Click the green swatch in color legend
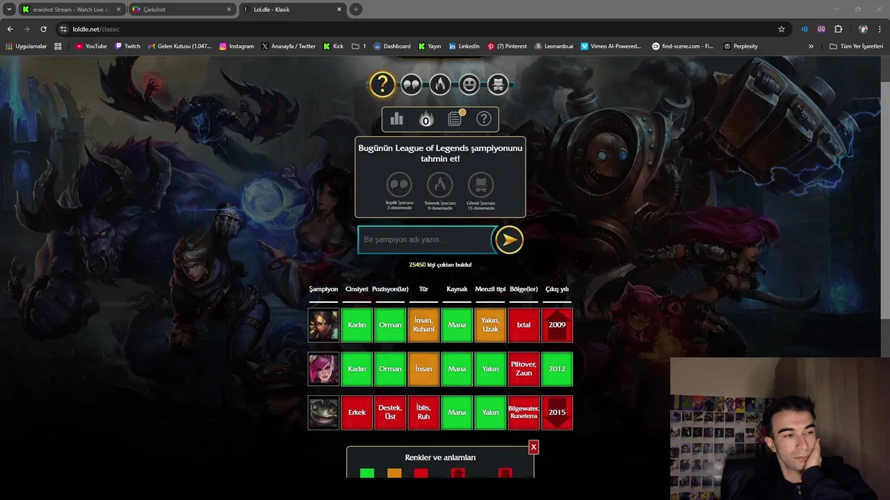 click(x=367, y=474)
